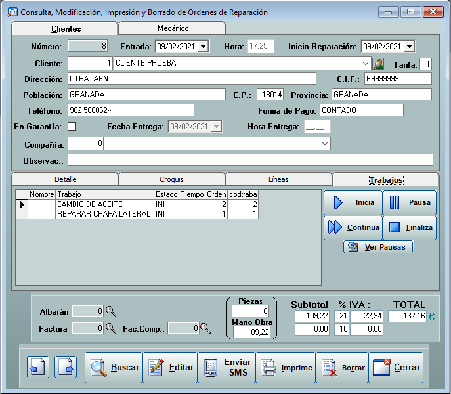
Task: Switch to the Clientes tab
Action: 66,28
